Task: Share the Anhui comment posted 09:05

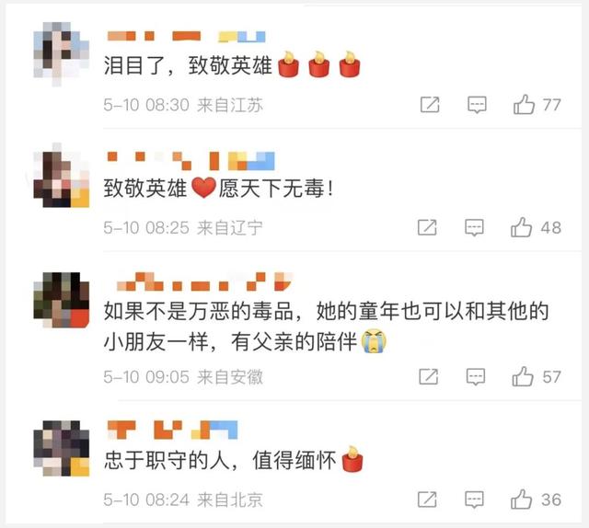Action: pos(429,376)
